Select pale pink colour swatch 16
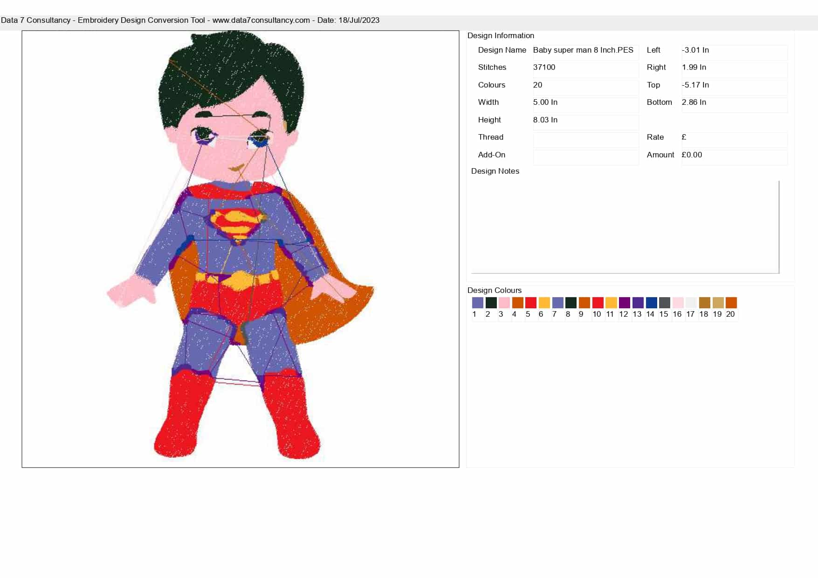This screenshot has width=818, height=578. coord(678,303)
